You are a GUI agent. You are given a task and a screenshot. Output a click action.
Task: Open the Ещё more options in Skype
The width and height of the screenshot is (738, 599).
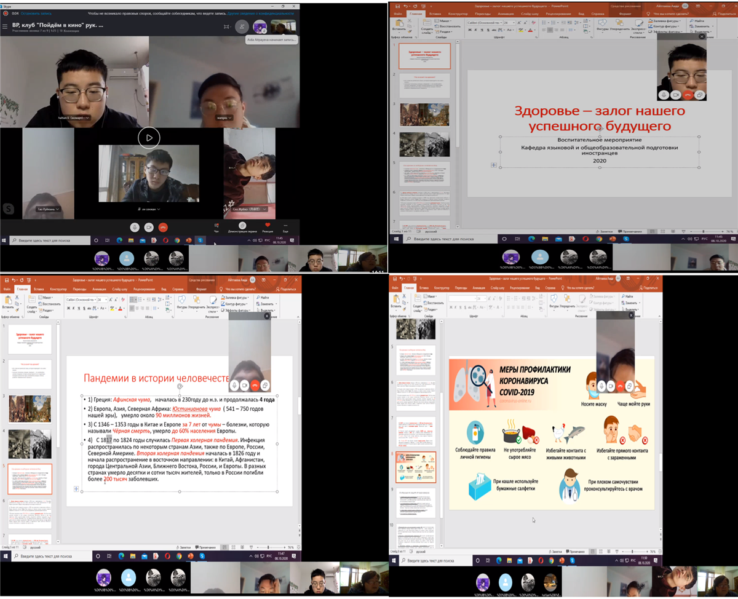285,226
